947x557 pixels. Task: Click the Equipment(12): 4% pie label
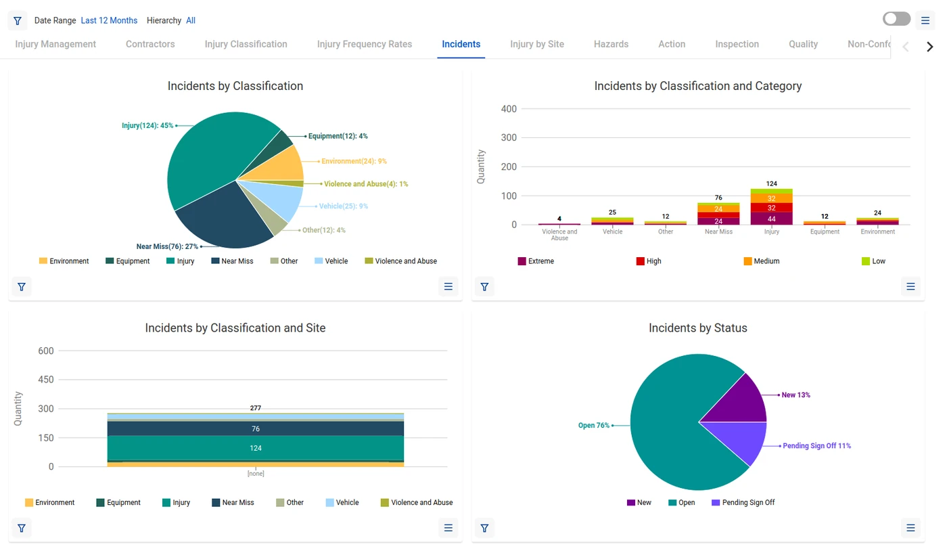point(338,136)
